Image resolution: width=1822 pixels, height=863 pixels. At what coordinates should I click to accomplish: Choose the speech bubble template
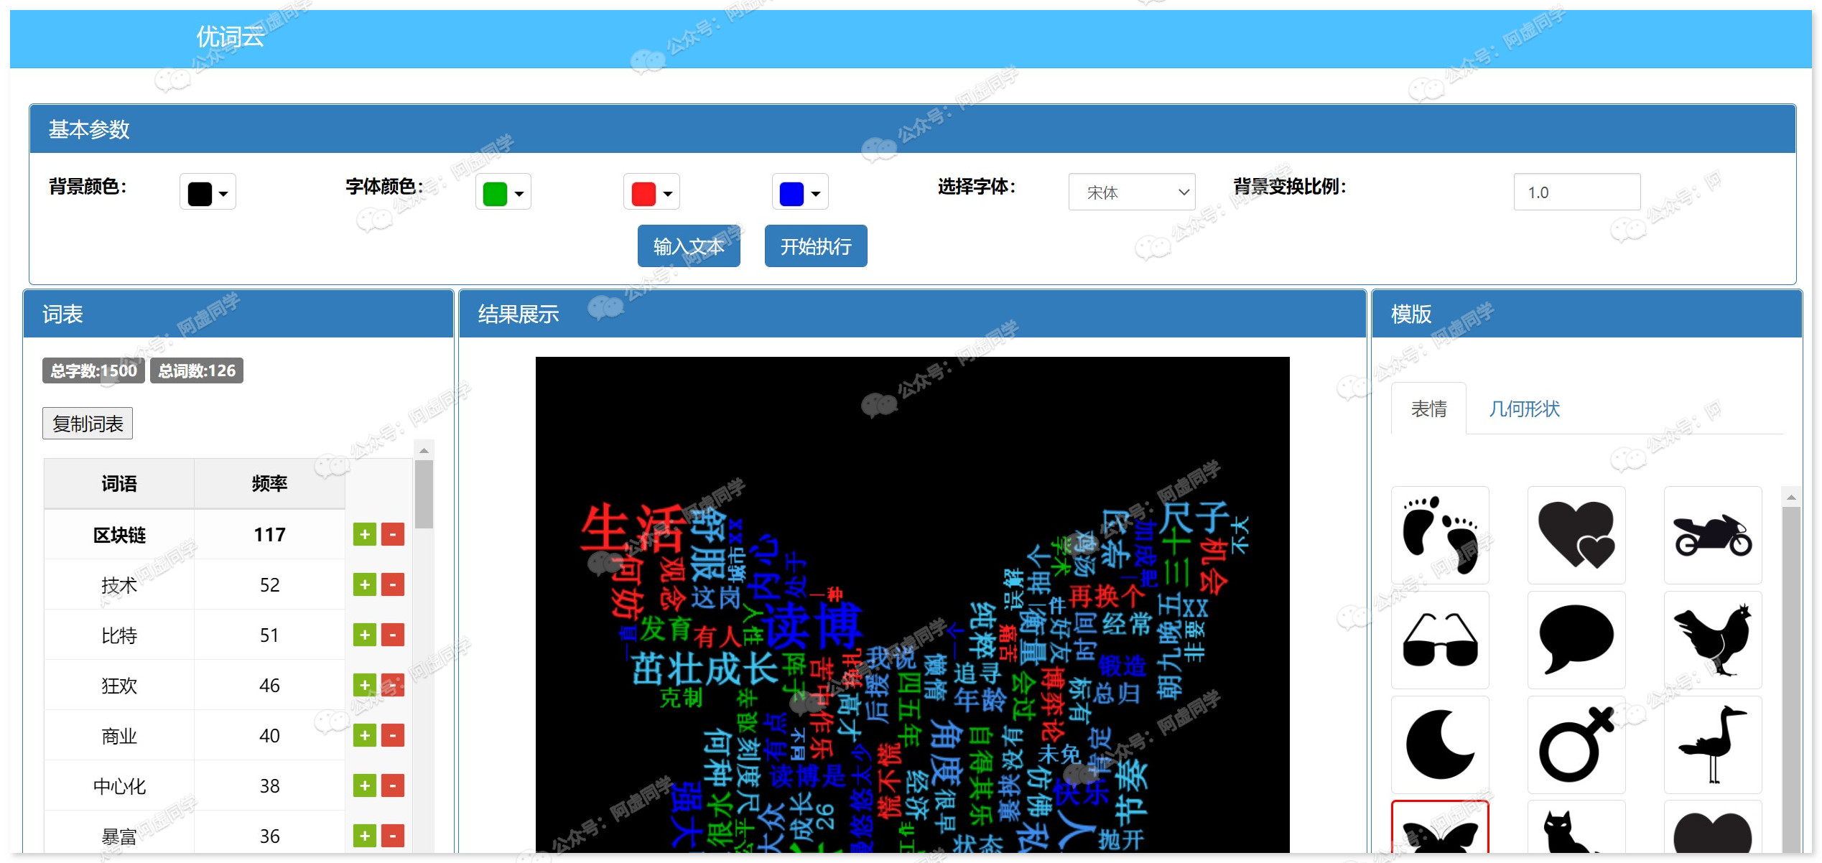(1576, 640)
